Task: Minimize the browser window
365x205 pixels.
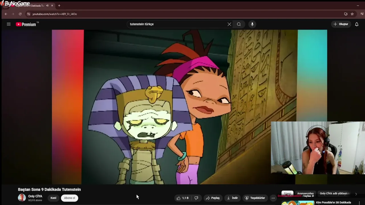Action: click(x=358, y=5)
